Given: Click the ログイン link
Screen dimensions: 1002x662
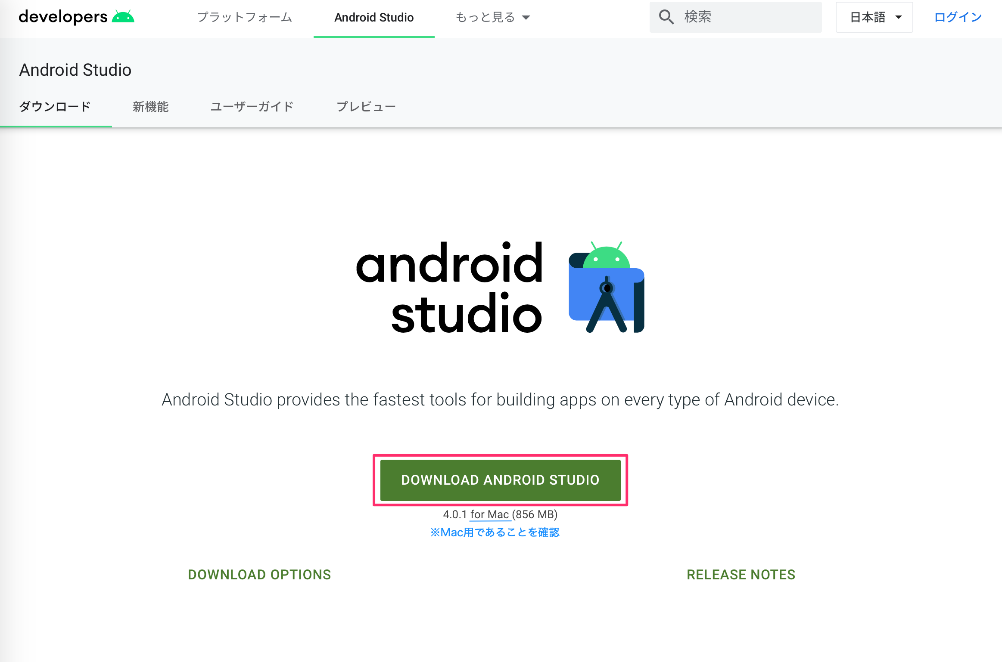Looking at the screenshot, I should [958, 17].
